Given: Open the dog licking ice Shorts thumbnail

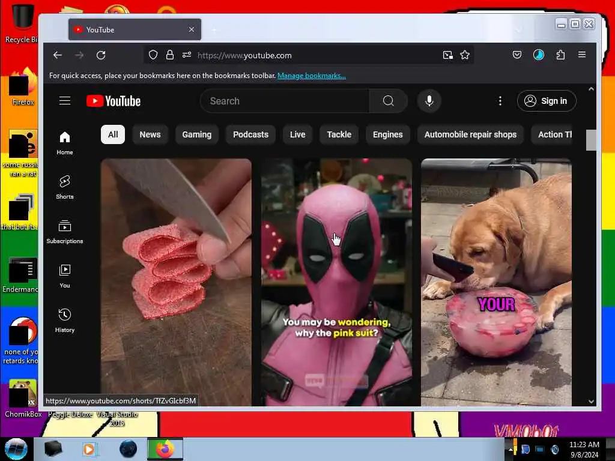Looking at the screenshot, I should pos(496,282).
